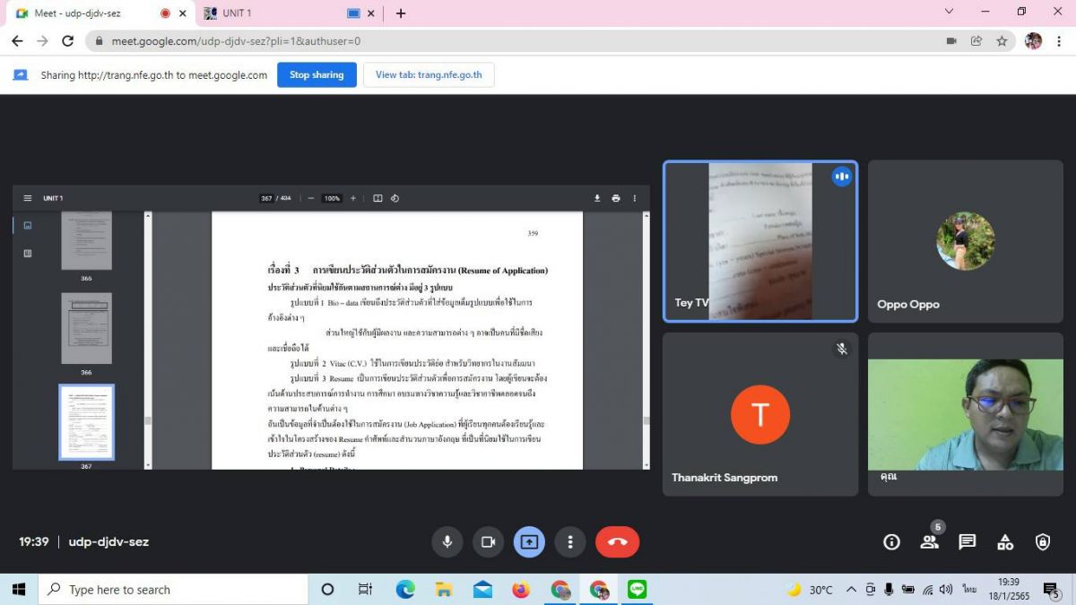Open more options three-dot menu
The image size is (1076, 605).
(570, 541)
